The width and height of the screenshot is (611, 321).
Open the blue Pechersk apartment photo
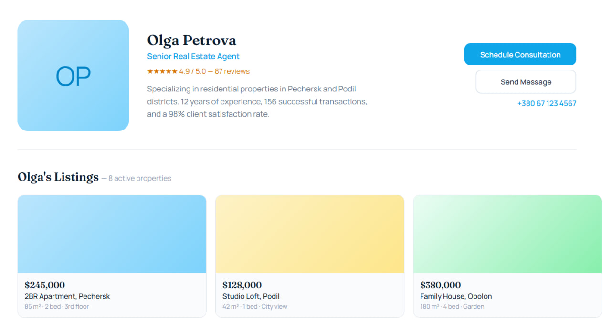tap(112, 234)
